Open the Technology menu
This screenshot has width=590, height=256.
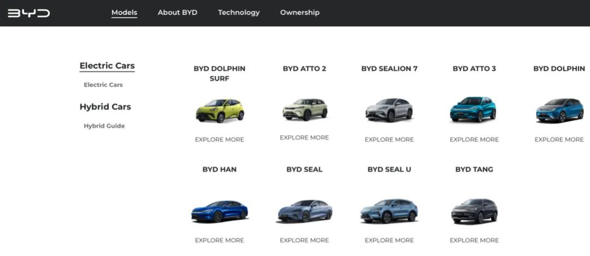[239, 13]
